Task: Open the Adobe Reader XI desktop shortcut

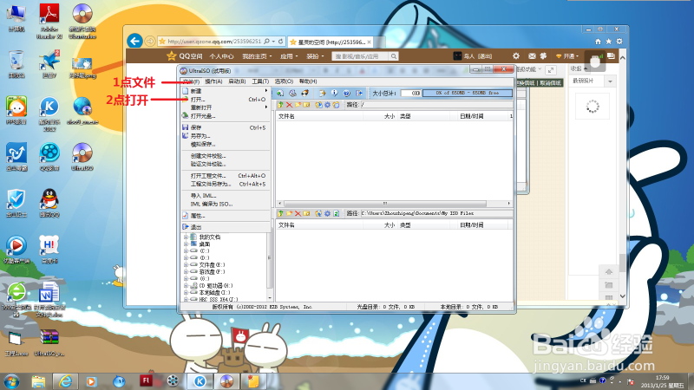Action: pyautogui.click(x=49, y=21)
